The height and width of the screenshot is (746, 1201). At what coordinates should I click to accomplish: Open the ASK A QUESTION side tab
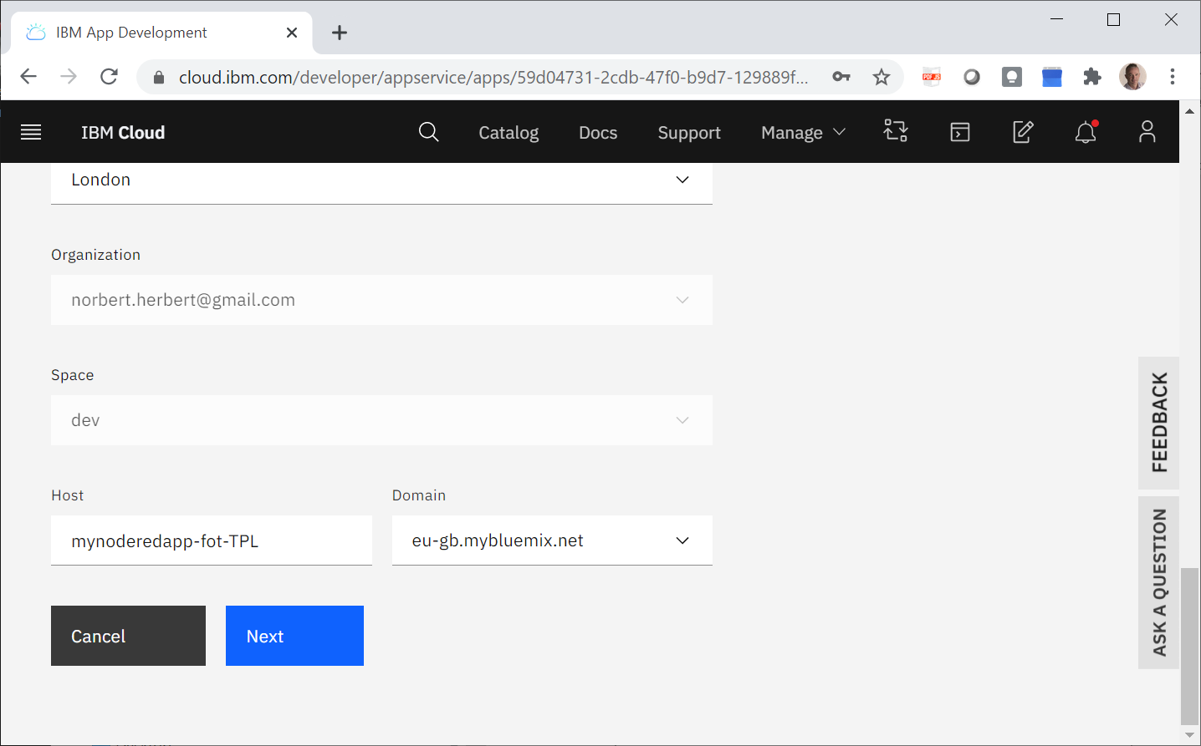[1159, 582]
